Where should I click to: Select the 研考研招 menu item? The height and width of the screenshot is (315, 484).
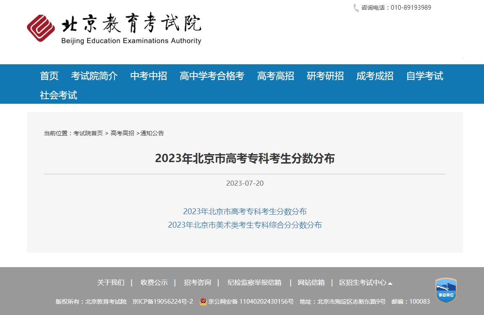pos(325,76)
